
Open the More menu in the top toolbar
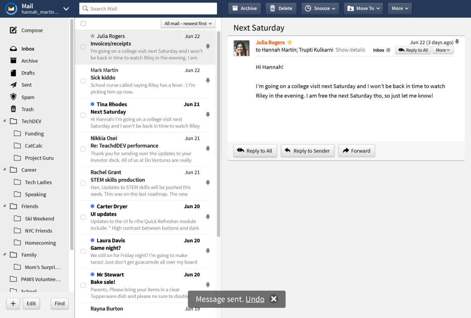(x=399, y=8)
